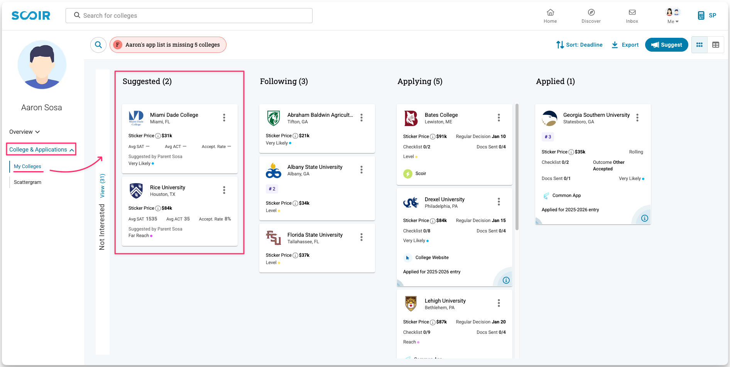Click Sticker Price info icon on Miami Dade card
This screenshot has height=367, width=730.
(x=158, y=136)
